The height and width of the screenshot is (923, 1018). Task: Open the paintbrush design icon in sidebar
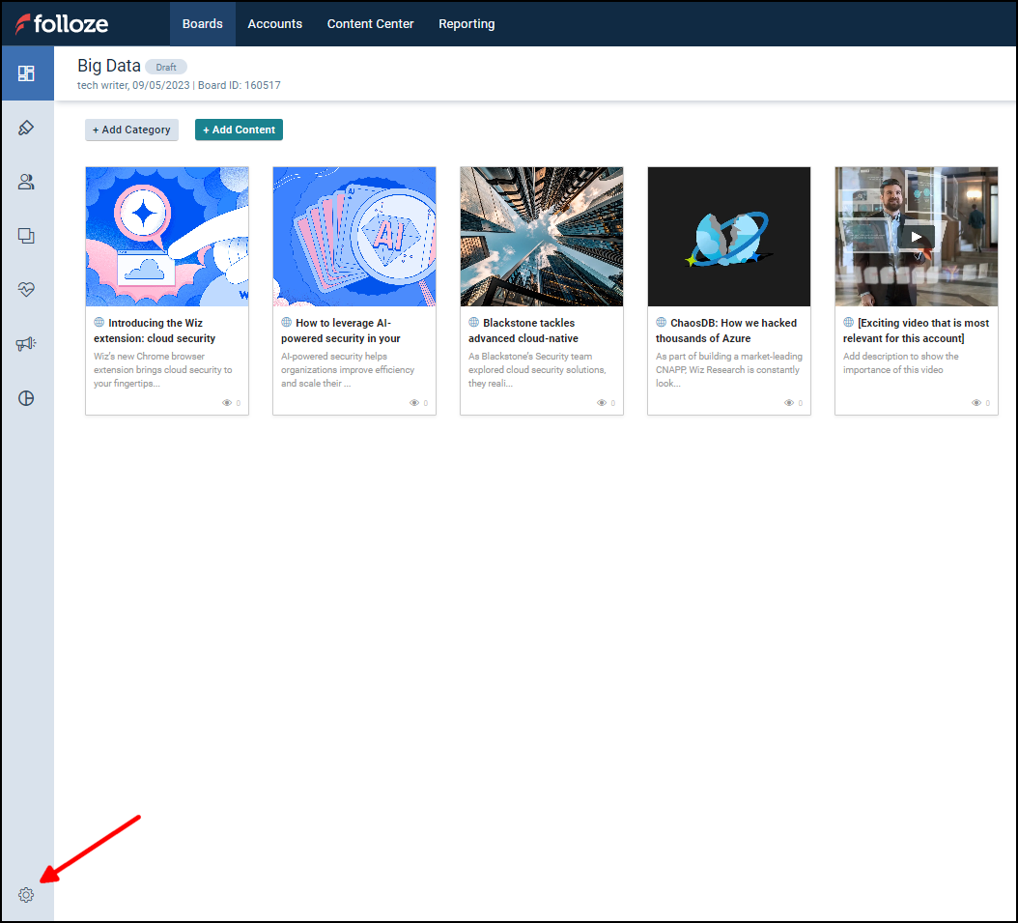26,128
